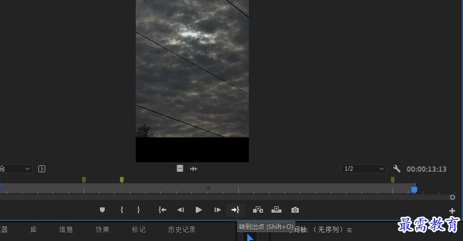Click the leftmost dark green marker
463x241 pixels.
(x=84, y=180)
